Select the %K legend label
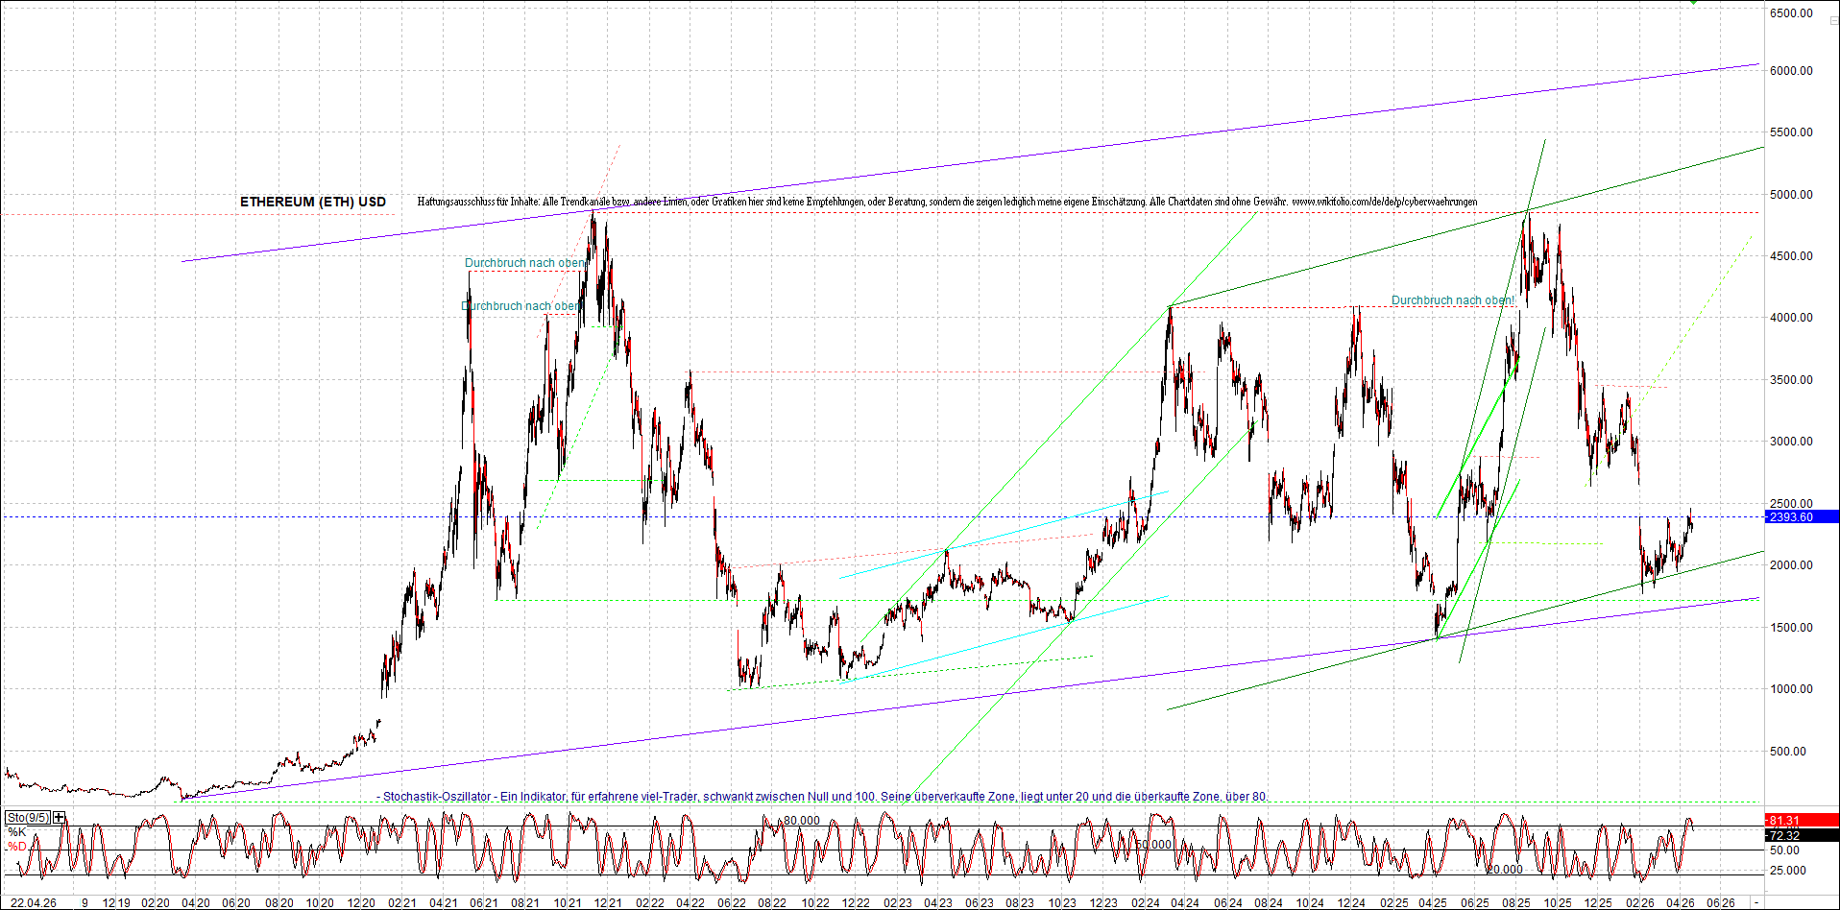Viewport: 1840px width, 910px height. tap(16, 832)
